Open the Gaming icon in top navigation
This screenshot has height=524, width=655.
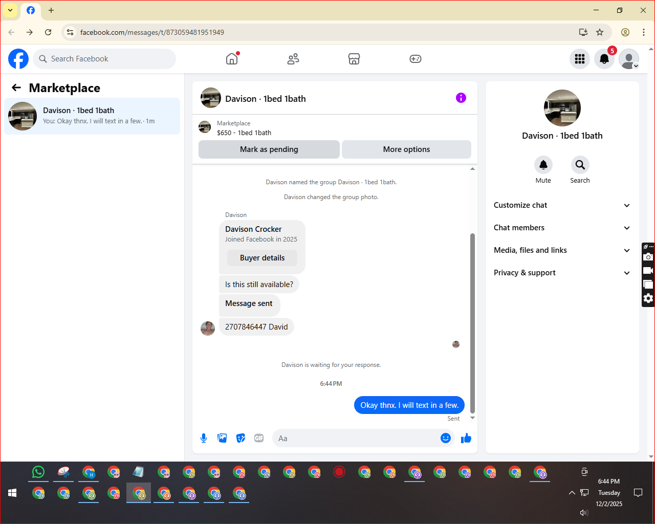click(416, 59)
